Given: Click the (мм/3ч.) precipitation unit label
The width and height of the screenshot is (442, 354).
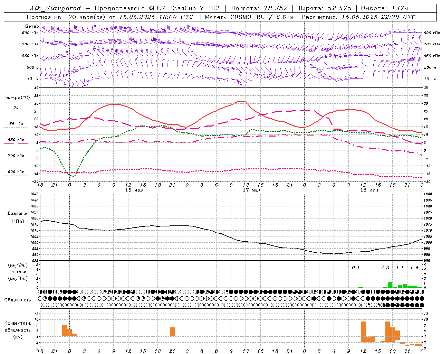Looking at the screenshot, I should tap(18, 265).
